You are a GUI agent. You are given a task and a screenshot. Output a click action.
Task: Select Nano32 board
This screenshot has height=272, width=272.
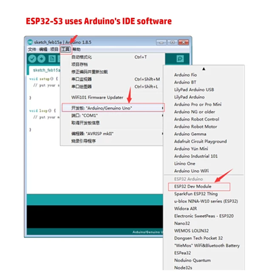(x=204, y=224)
